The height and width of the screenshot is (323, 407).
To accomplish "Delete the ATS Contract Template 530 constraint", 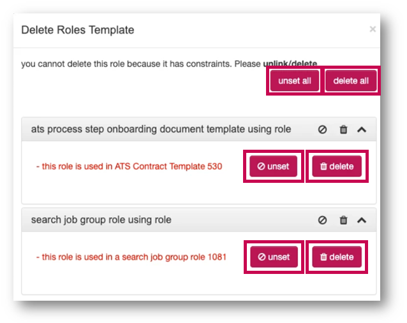I will pos(336,167).
